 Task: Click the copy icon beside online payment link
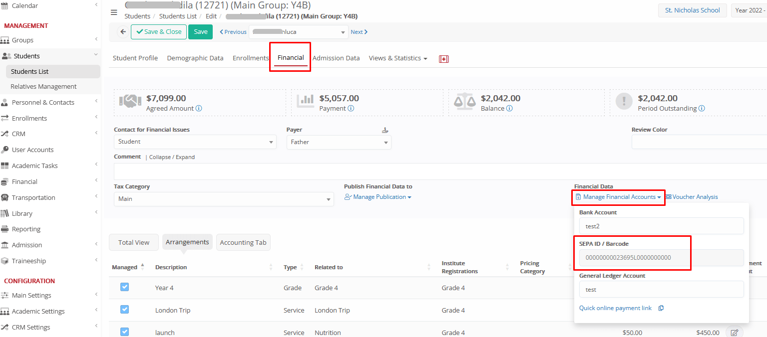pos(661,308)
